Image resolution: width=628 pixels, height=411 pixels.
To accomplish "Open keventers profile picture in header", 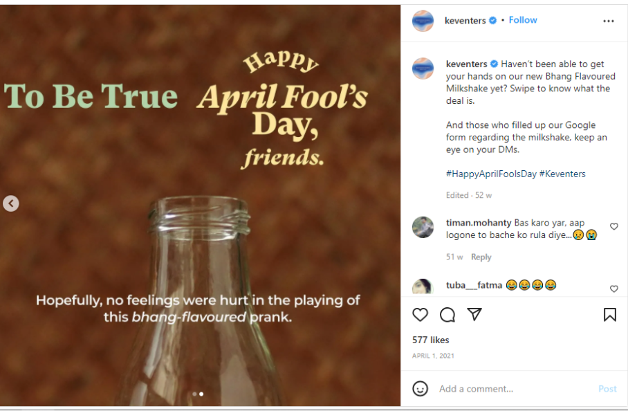I will click(x=423, y=21).
